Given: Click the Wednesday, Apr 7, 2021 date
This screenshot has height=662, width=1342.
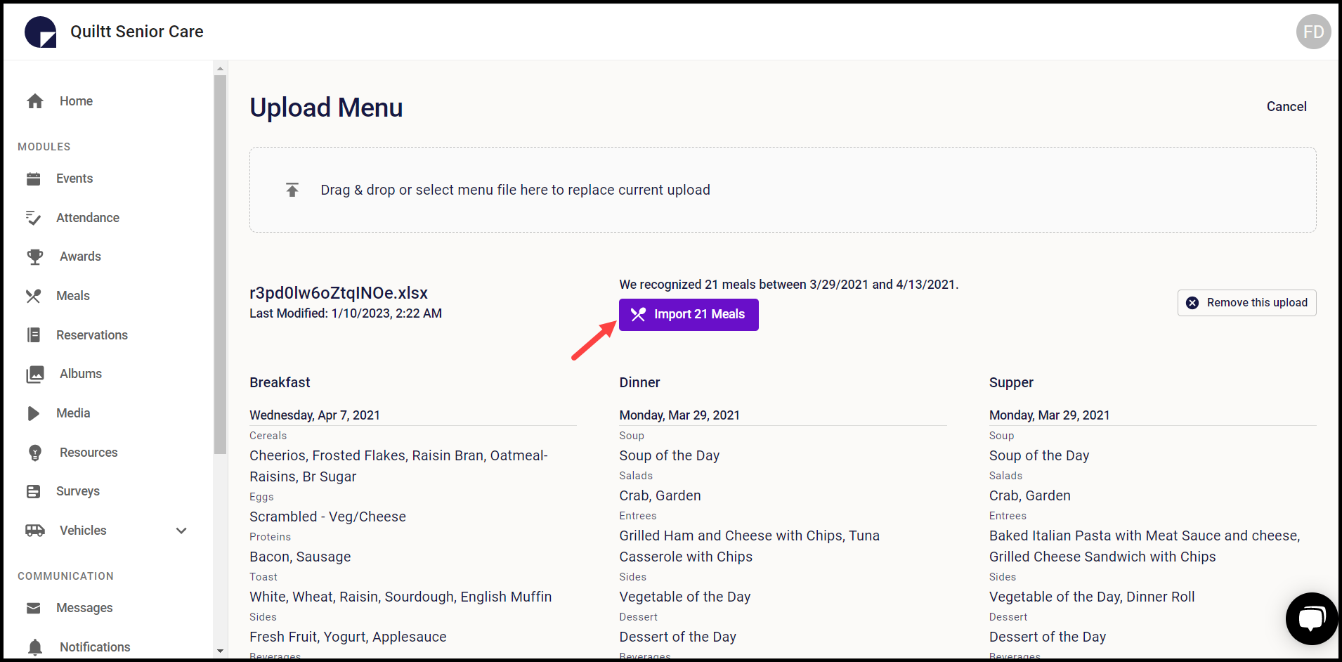Looking at the screenshot, I should pos(315,415).
